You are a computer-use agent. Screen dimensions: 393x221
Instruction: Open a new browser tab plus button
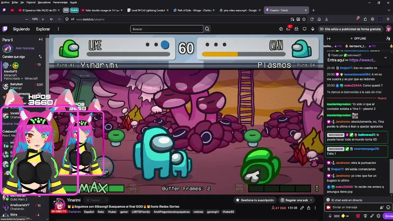313,10
